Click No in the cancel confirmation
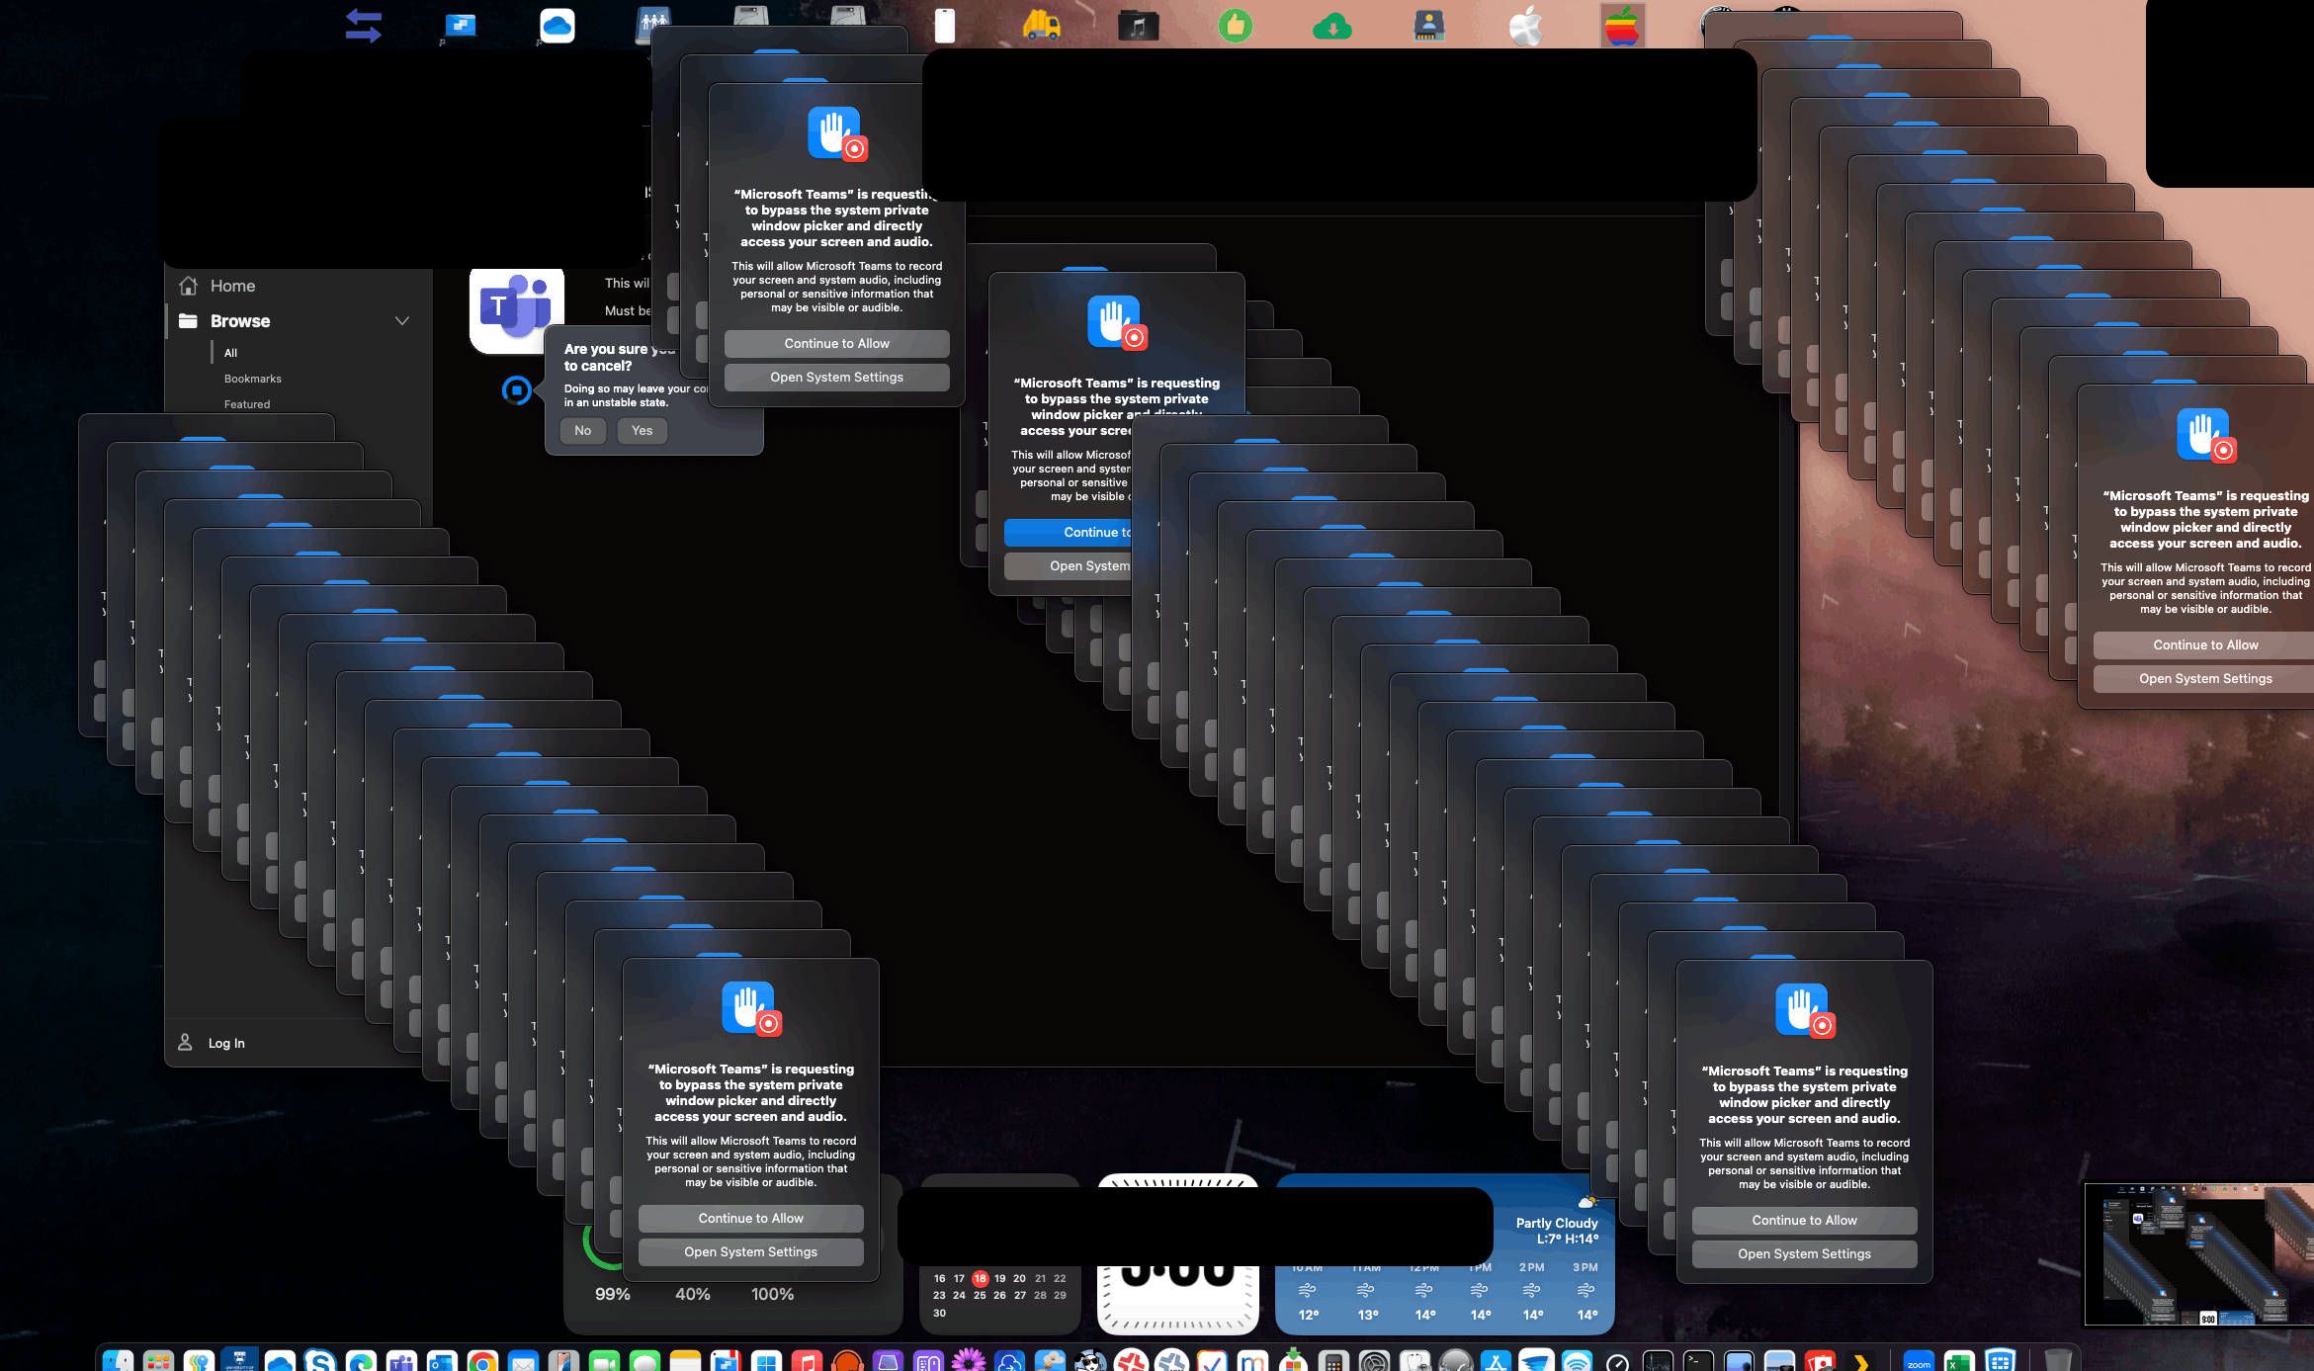This screenshot has height=1371, width=2314. [x=583, y=430]
